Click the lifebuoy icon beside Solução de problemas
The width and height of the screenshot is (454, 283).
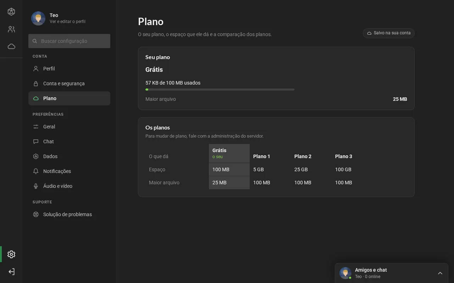[x=36, y=214]
